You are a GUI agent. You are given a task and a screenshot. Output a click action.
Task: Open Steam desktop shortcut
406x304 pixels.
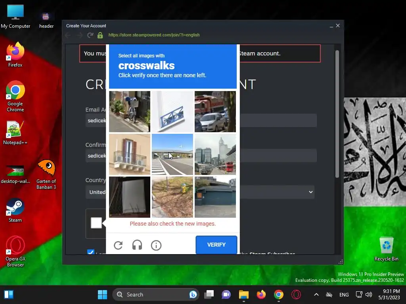(x=15, y=210)
